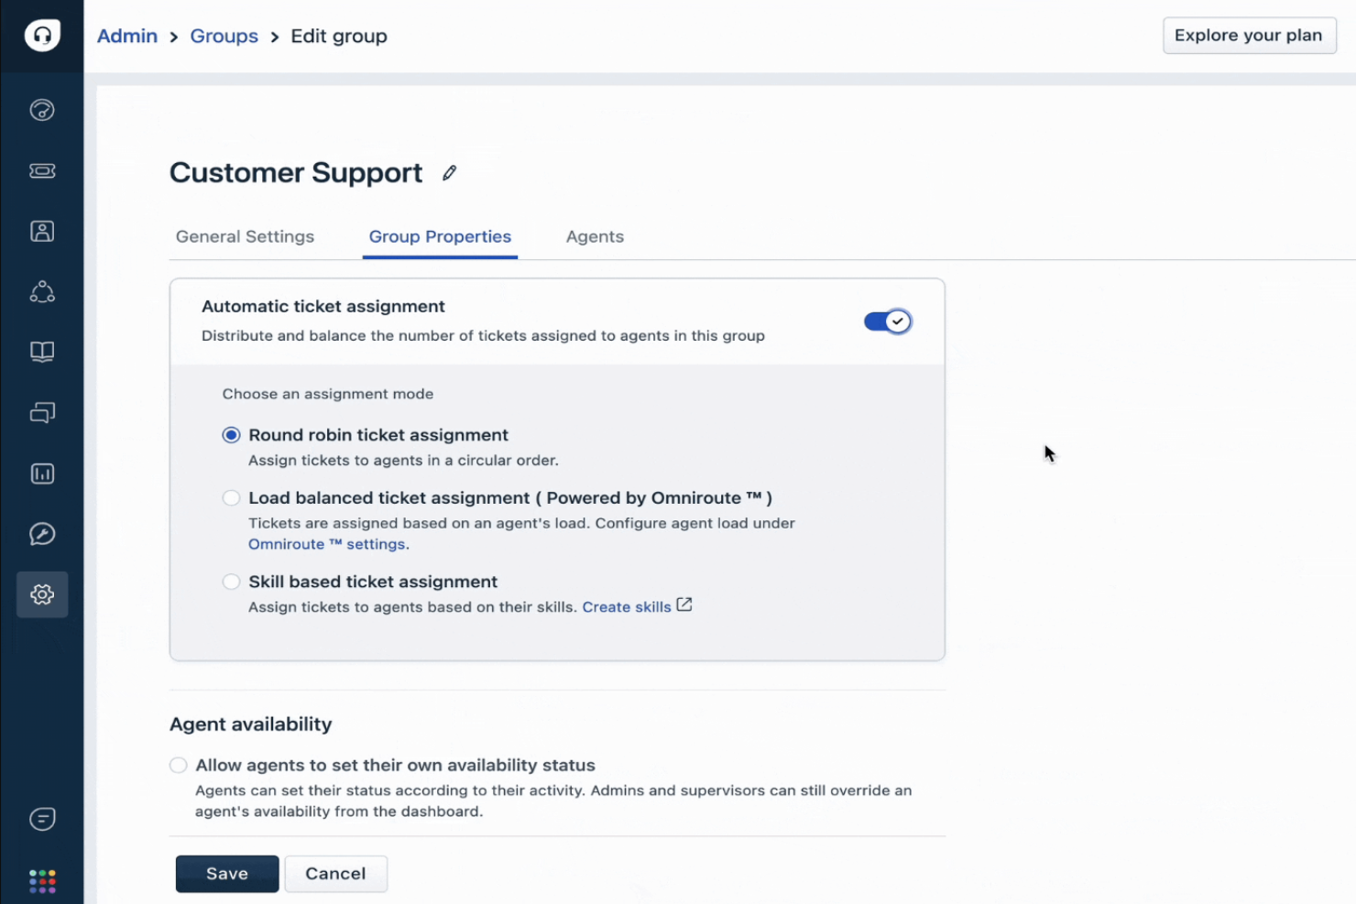Click the Freshworks switcher grid icon
1356x904 pixels.
point(42,880)
